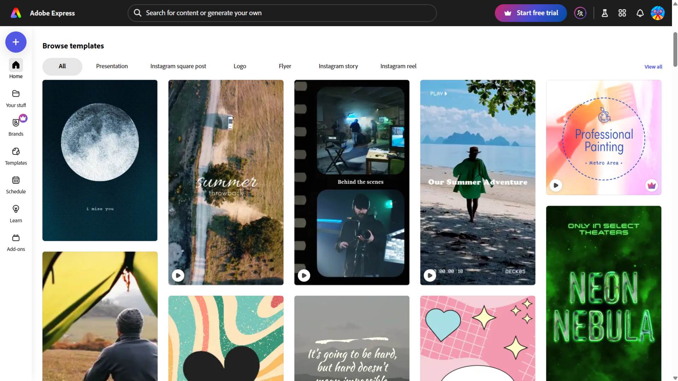Open the beta flask icon

[x=605, y=13]
